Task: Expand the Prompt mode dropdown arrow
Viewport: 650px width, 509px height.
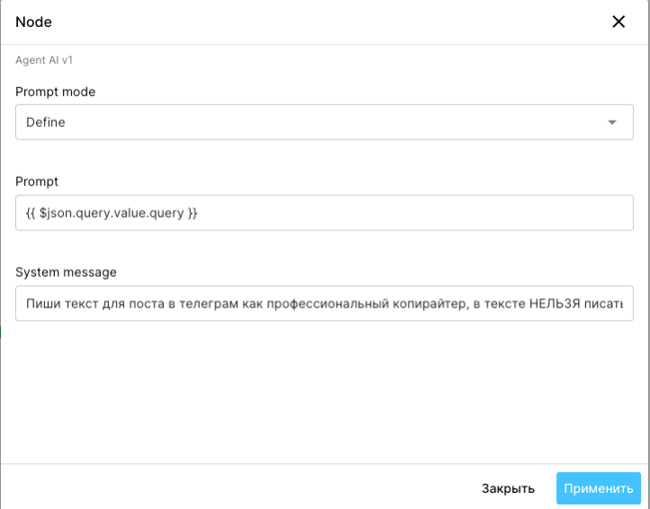Action: [x=612, y=122]
